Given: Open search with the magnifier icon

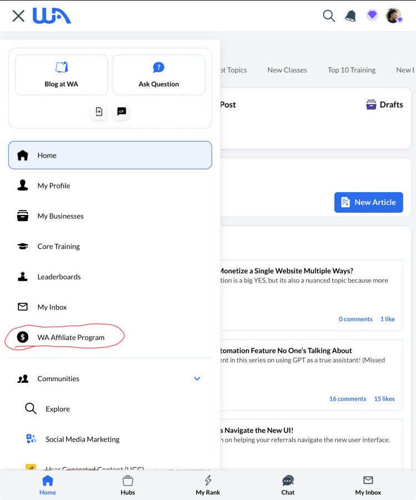Looking at the screenshot, I should [x=329, y=16].
